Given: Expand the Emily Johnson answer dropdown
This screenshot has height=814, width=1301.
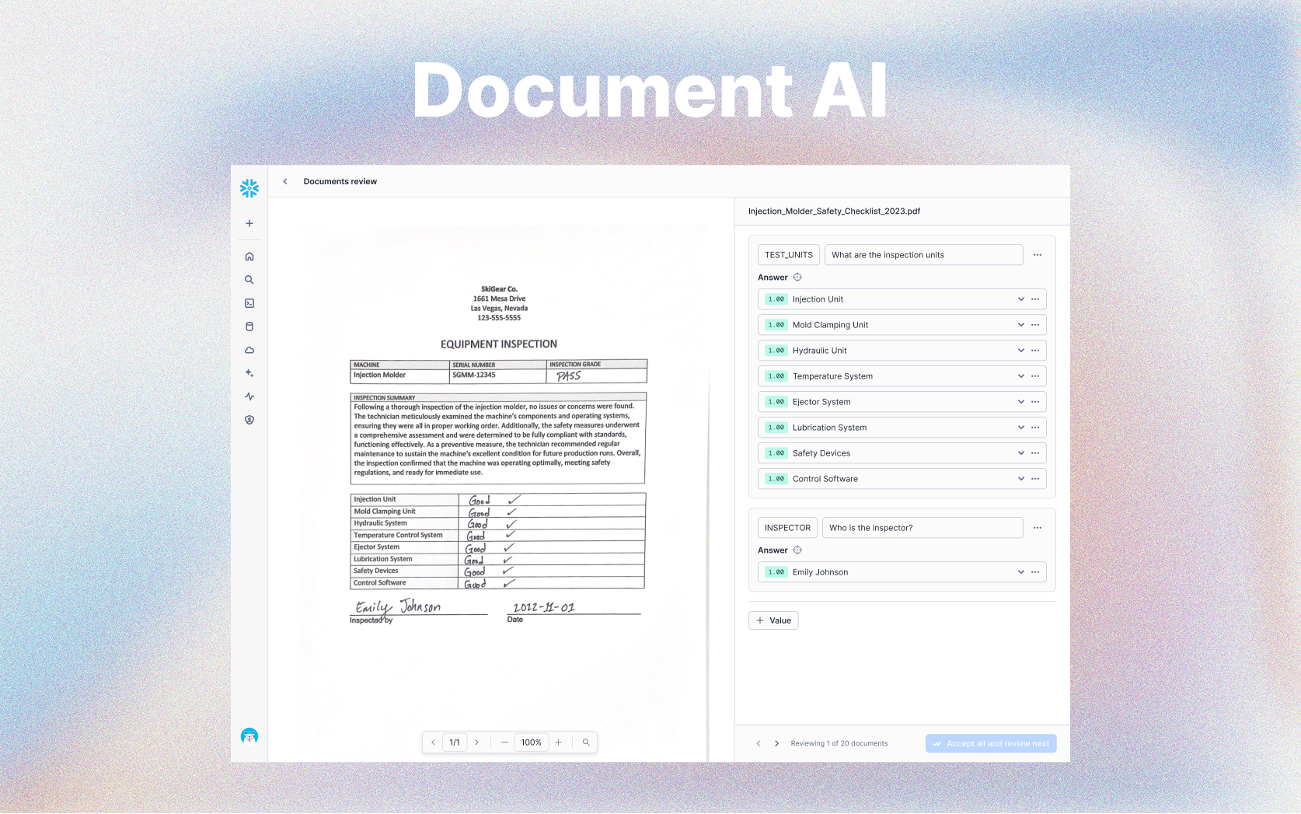Looking at the screenshot, I should (x=1021, y=572).
